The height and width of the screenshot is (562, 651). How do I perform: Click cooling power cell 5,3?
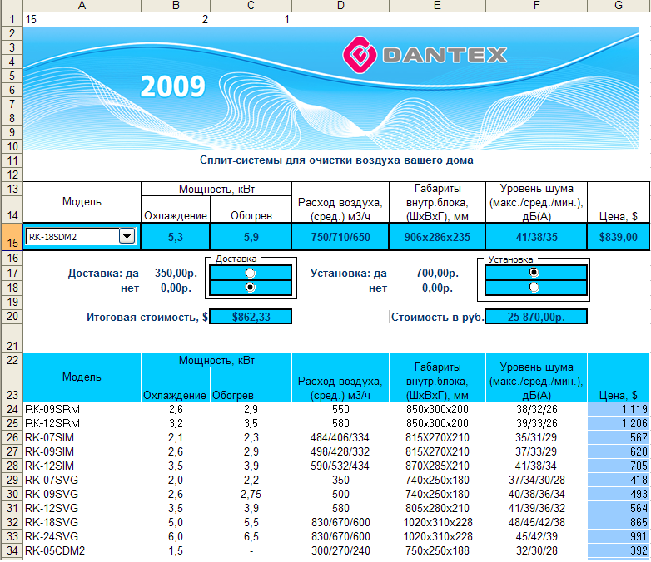(x=176, y=237)
